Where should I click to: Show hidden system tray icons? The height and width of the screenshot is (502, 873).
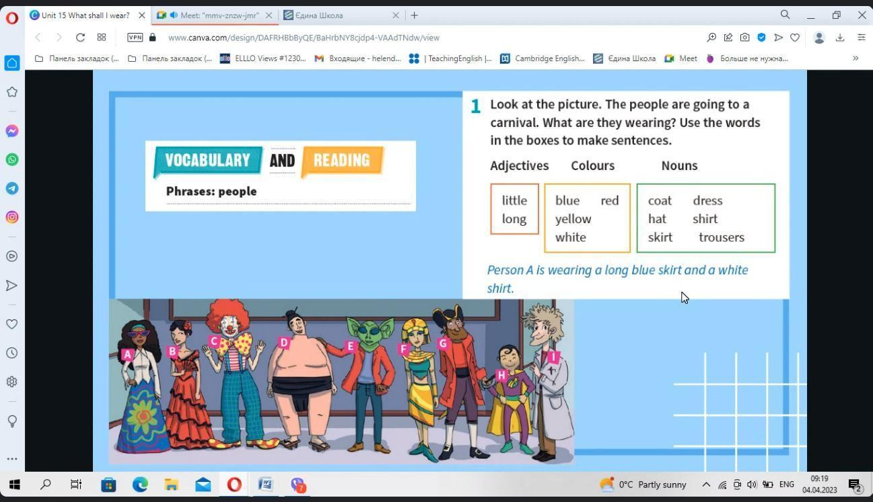pos(706,485)
